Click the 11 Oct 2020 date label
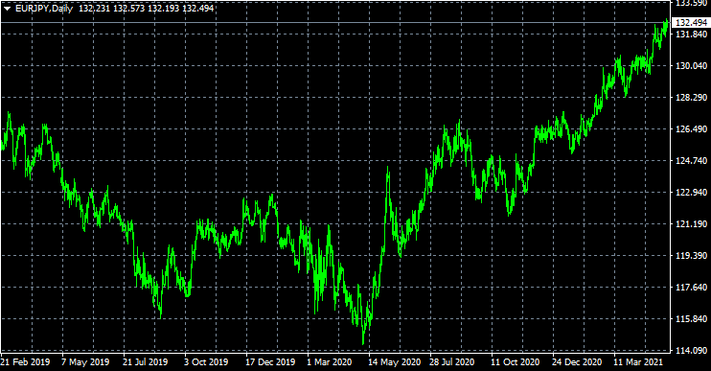Image resolution: width=711 pixels, height=371 pixels. 516,362
